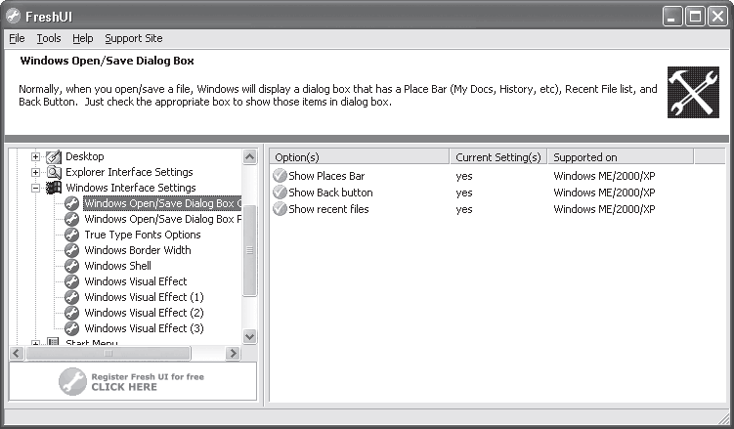This screenshot has height=429, width=734.
Task: Toggle the Show recent files checkmark
Action: pyautogui.click(x=280, y=209)
